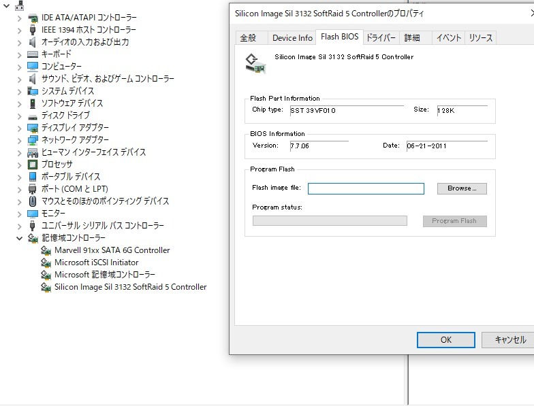This screenshot has height=406, width=534.
Task: Click the universal serial bus controller icon
Action: [33, 226]
